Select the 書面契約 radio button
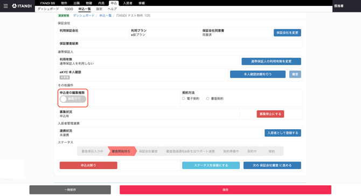 click(x=207, y=99)
